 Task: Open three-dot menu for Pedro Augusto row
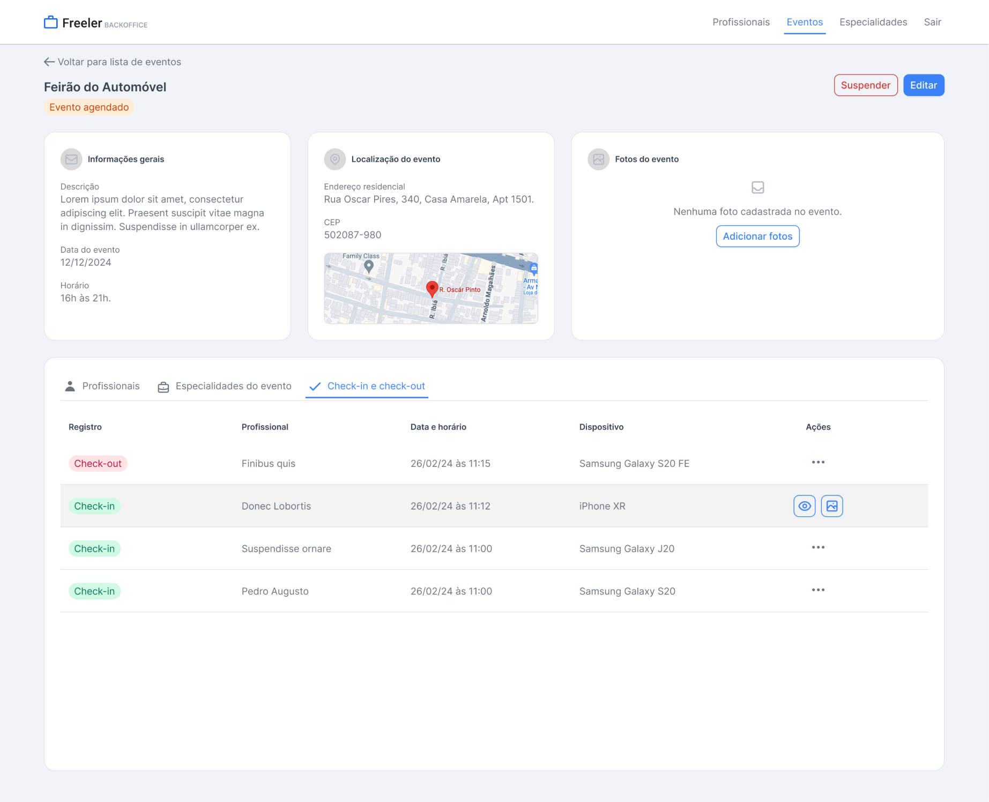818,590
